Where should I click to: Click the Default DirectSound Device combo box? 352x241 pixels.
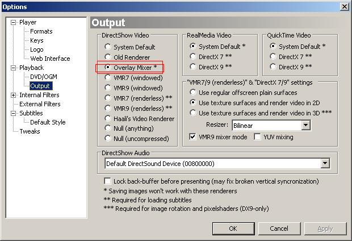point(217,163)
